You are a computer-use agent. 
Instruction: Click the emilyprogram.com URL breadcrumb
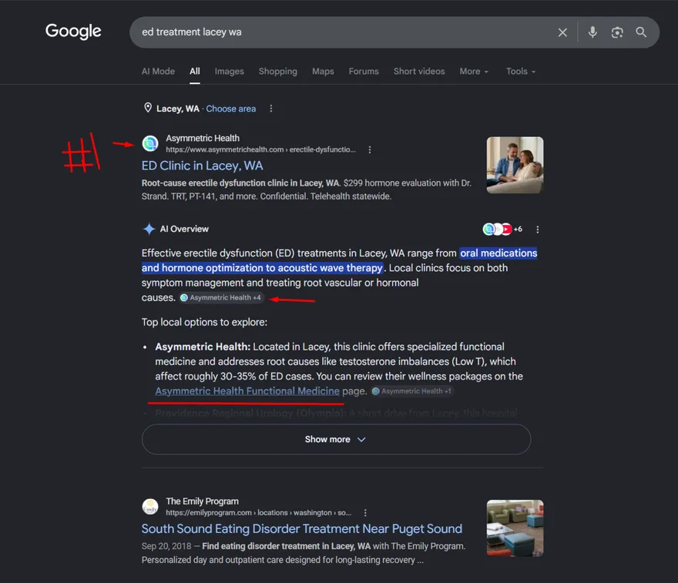pyautogui.click(x=259, y=513)
